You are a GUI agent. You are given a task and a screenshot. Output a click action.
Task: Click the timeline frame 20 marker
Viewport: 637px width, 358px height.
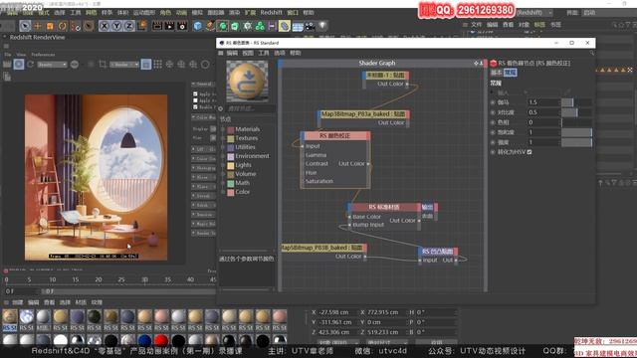(99, 279)
